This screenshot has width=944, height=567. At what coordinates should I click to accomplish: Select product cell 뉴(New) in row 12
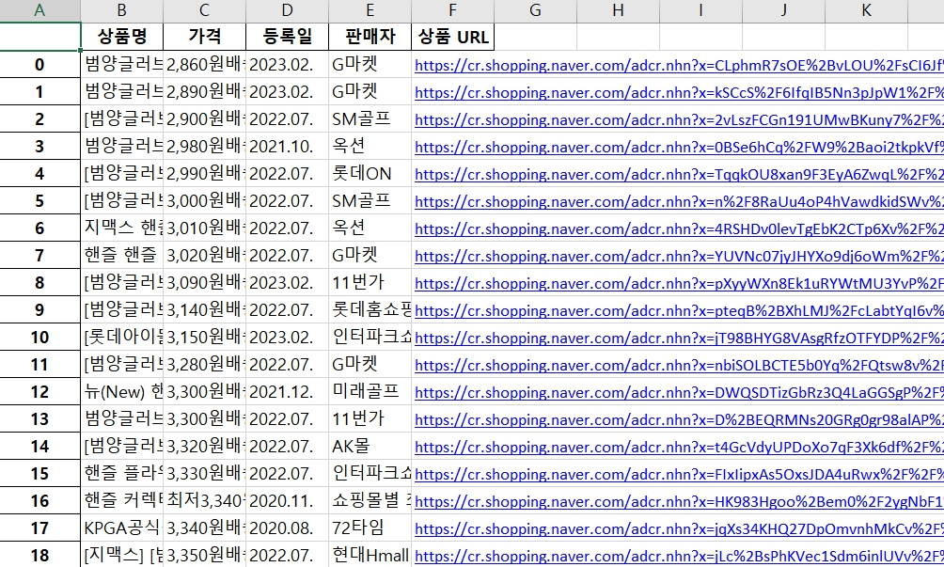121,391
